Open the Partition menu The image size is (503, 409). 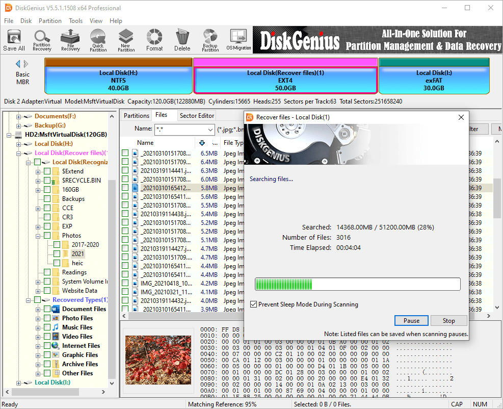click(x=50, y=21)
